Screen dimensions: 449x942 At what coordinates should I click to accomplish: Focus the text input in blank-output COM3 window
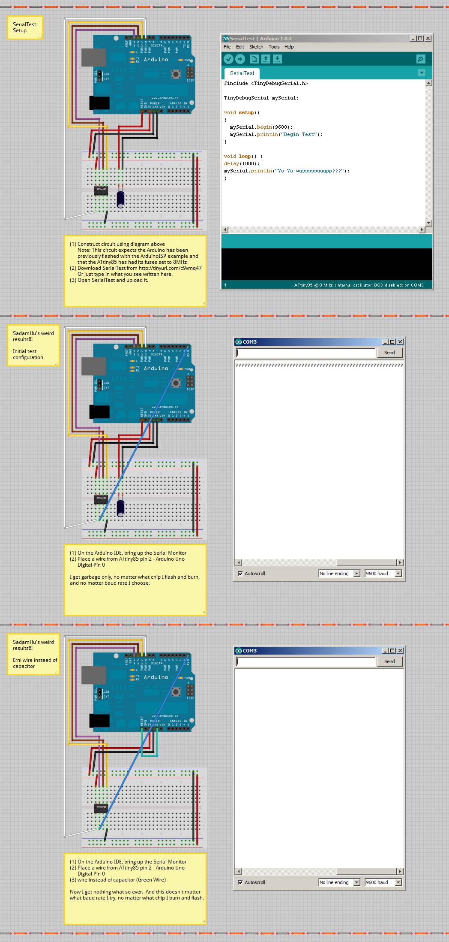coord(306,661)
